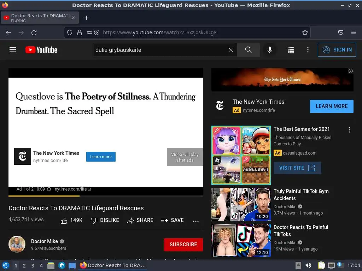Show site security info via the padlock icon
Image resolution: width=362 pixels, height=271 pixels.
click(80, 32)
